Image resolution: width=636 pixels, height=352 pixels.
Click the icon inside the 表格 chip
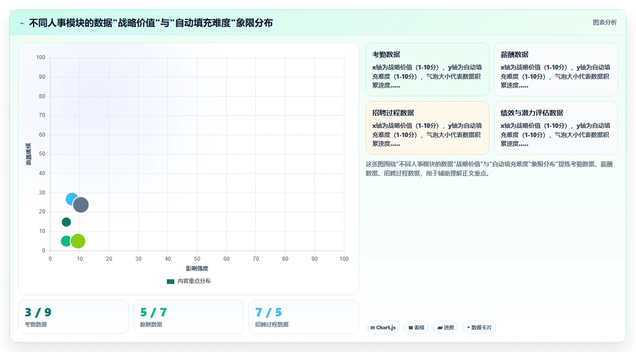[411, 327]
